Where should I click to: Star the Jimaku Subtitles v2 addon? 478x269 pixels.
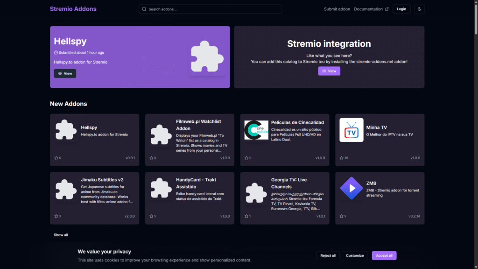[56, 216]
